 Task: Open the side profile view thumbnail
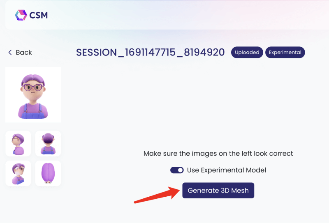[18, 143]
